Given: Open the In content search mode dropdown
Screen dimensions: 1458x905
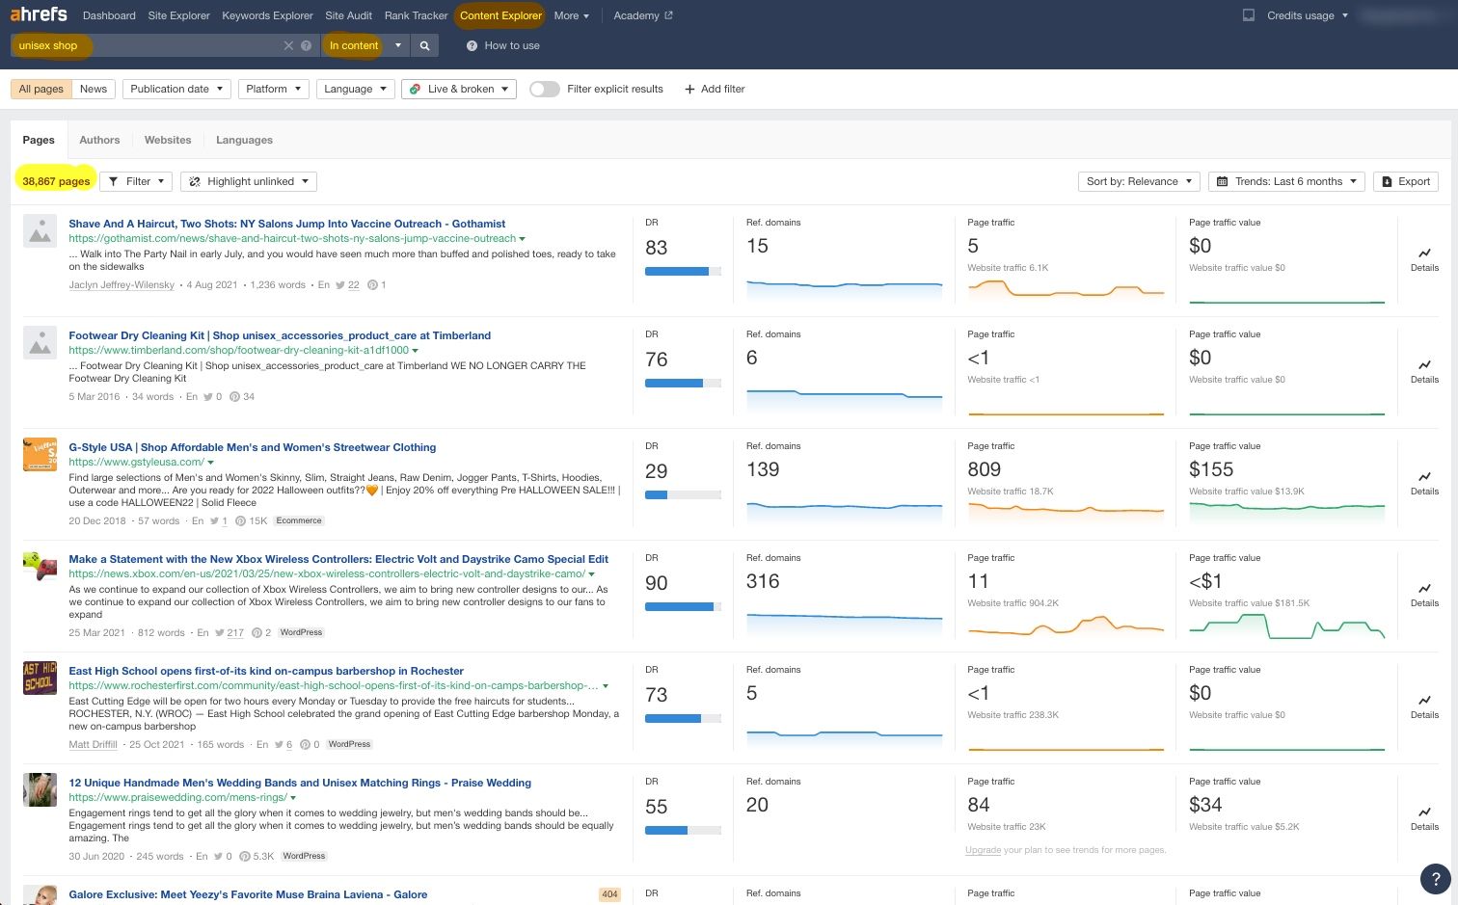Looking at the screenshot, I should point(365,45).
